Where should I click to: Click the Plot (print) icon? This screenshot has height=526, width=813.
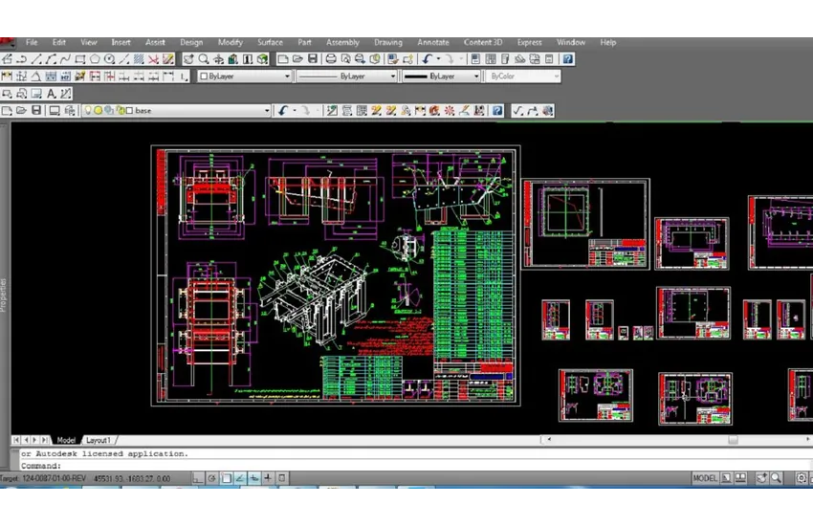click(331, 59)
